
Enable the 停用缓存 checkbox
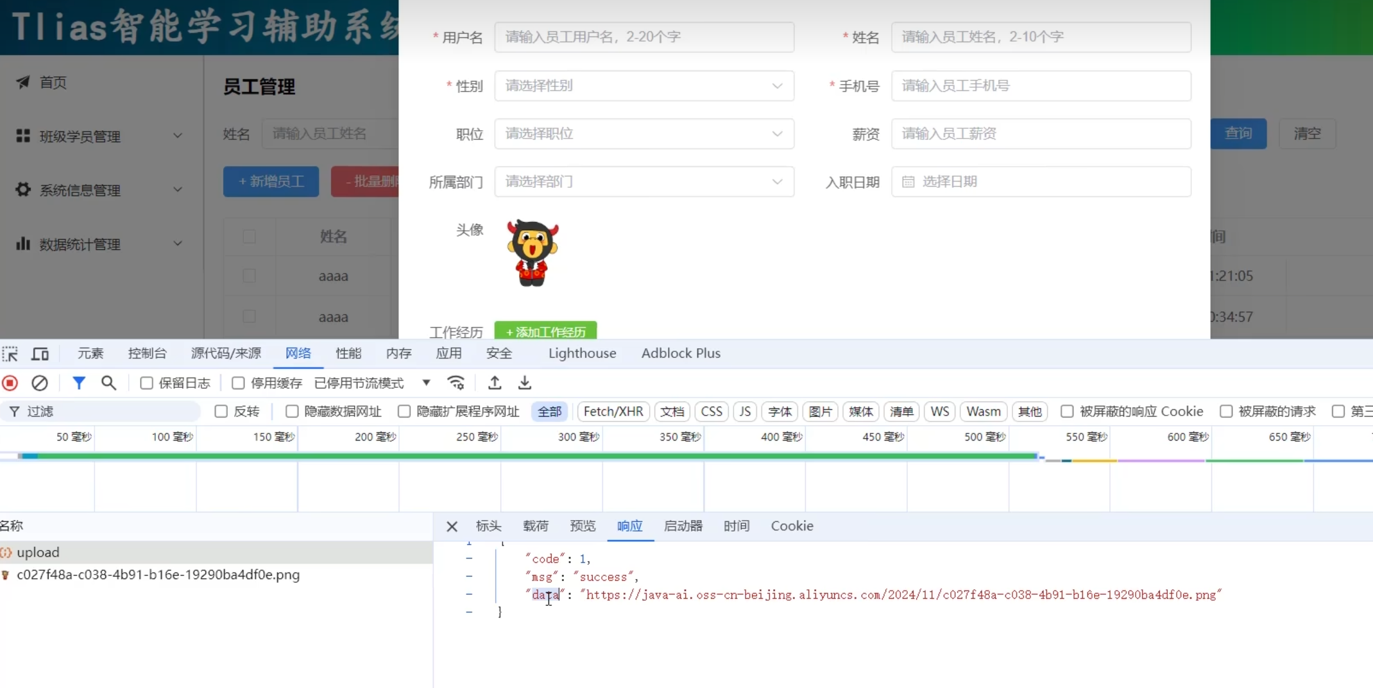click(x=238, y=383)
